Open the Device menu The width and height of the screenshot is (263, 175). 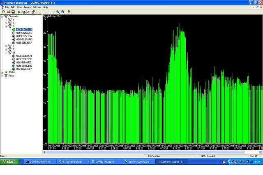(x=27, y=7)
